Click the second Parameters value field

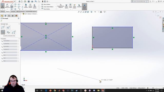coord(10,44)
